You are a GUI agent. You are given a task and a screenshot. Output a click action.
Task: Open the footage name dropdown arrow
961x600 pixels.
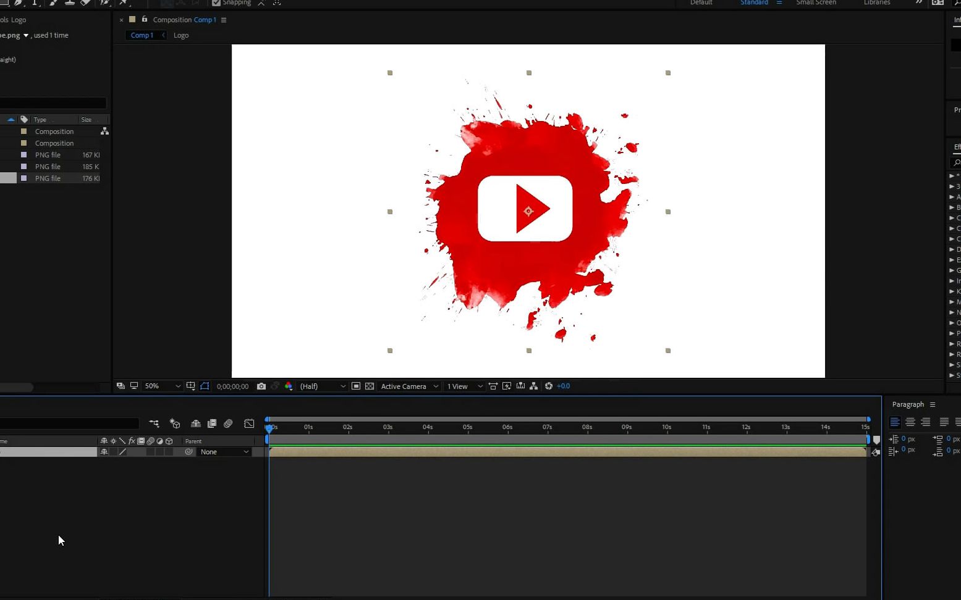(x=26, y=36)
